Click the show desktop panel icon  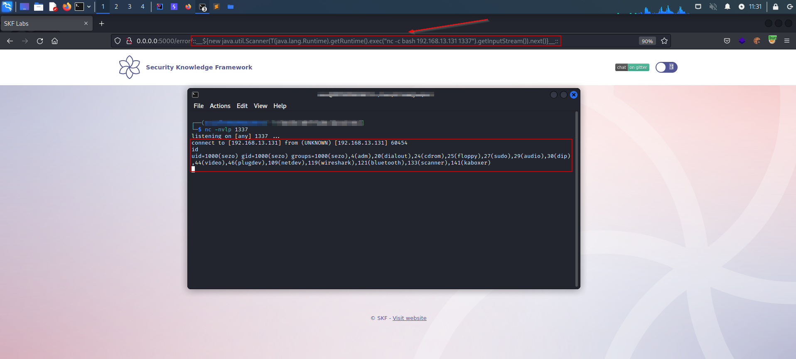[x=25, y=7]
